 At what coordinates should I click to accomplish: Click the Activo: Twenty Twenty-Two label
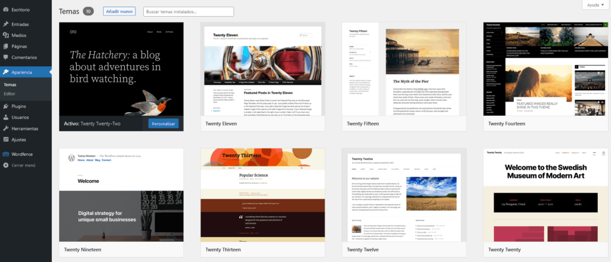click(92, 124)
